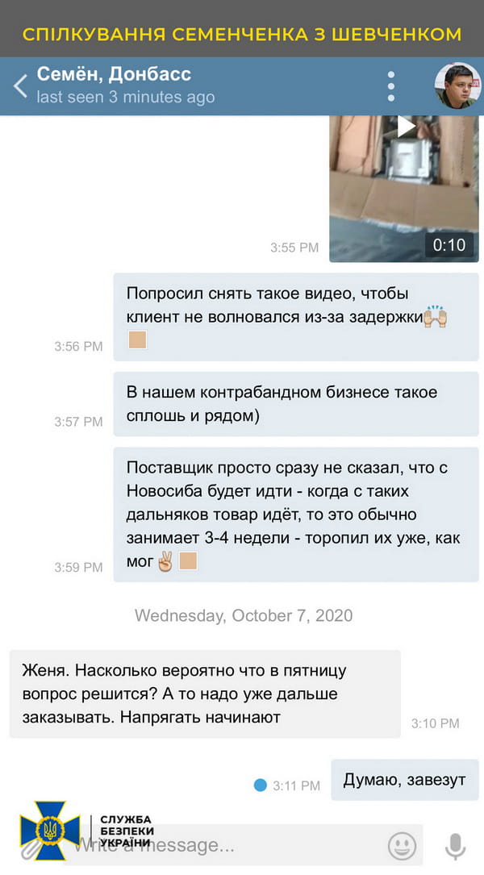Play the 0:10 video message

click(x=404, y=188)
